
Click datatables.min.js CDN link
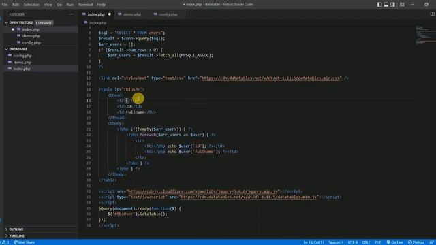click(249, 197)
